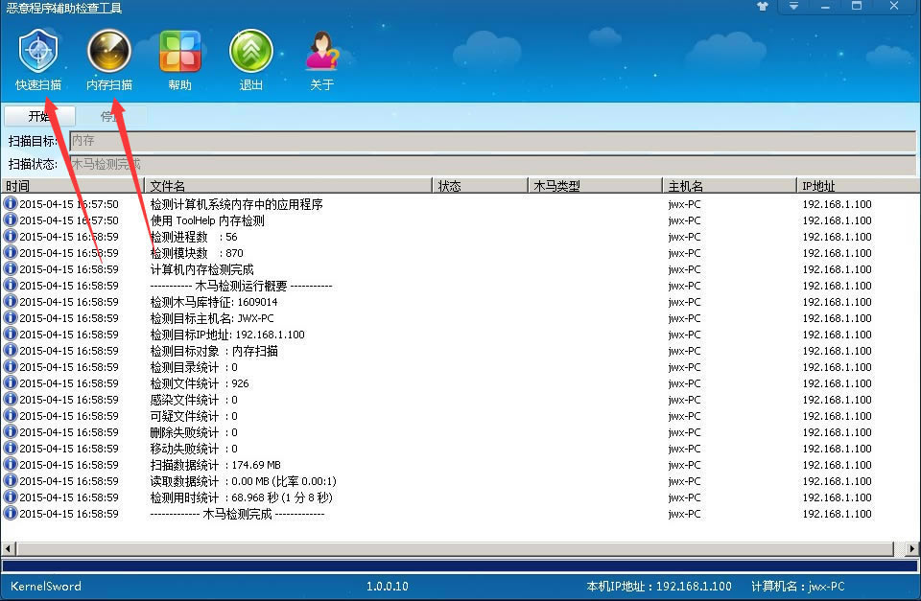Select row 检测计算机系统内存中的应用程序
The height and width of the screenshot is (601, 921).
[x=460, y=204]
